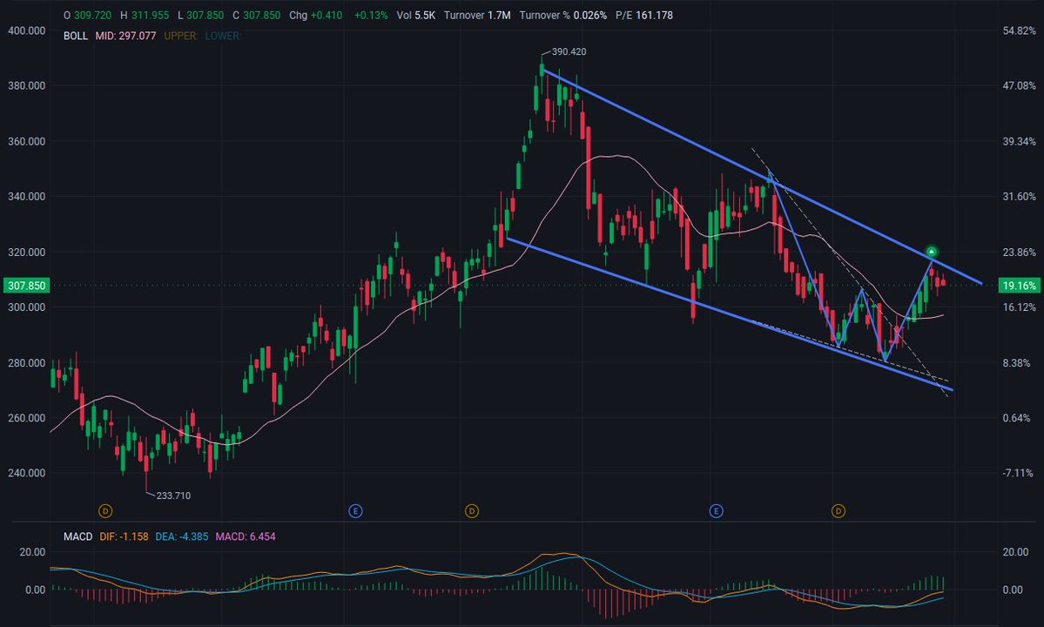Click the 31.60% percentage axis label
The image size is (1044, 627).
pyautogui.click(x=1020, y=196)
